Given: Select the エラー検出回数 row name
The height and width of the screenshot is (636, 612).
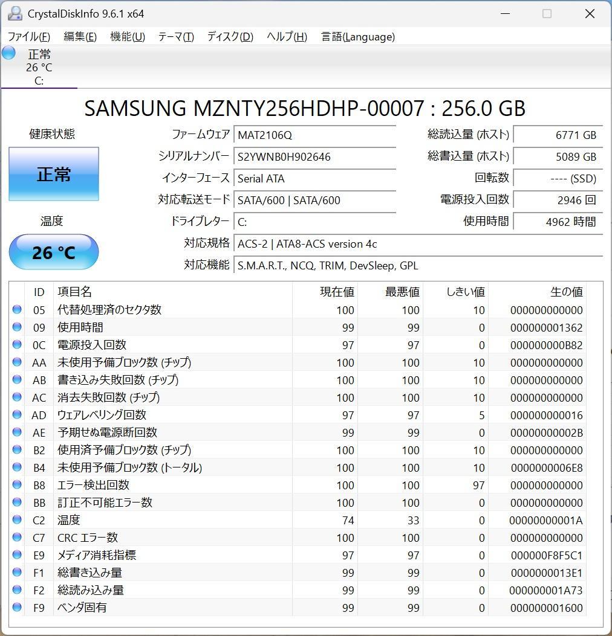Looking at the screenshot, I should click(93, 485).
